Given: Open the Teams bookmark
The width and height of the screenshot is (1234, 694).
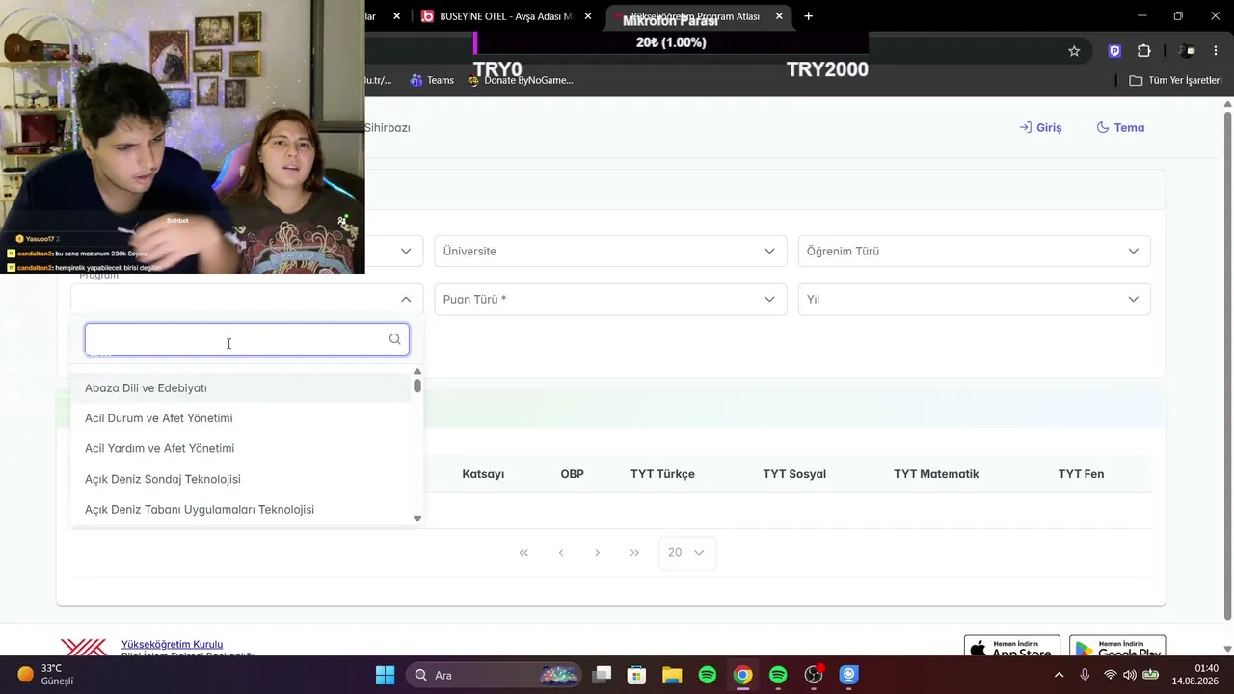Looking at the screenshot, I should tap(432, 80).
